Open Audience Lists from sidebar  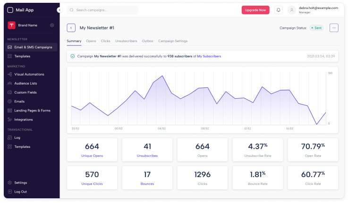click(25, 83)
